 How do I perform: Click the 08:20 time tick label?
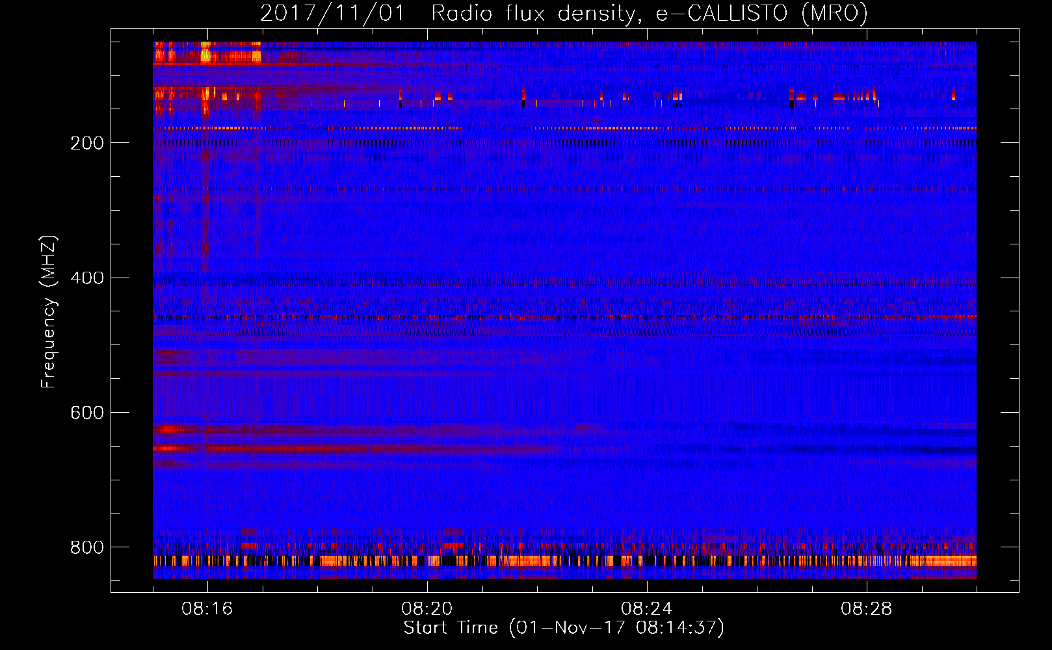coord(427,609)
